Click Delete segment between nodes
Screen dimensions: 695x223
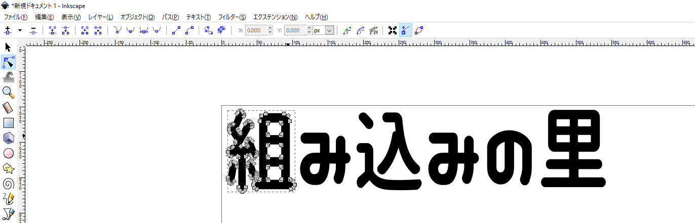[98, 30]
